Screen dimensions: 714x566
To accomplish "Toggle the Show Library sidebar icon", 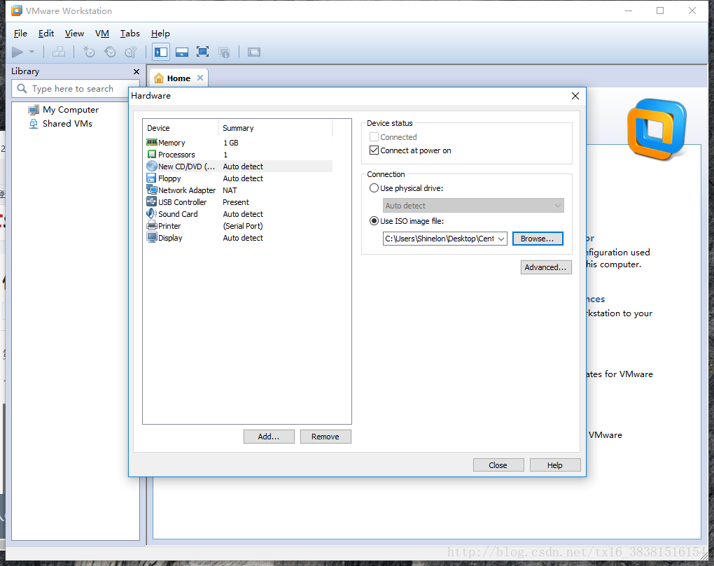I will click(x=161, y=52).
